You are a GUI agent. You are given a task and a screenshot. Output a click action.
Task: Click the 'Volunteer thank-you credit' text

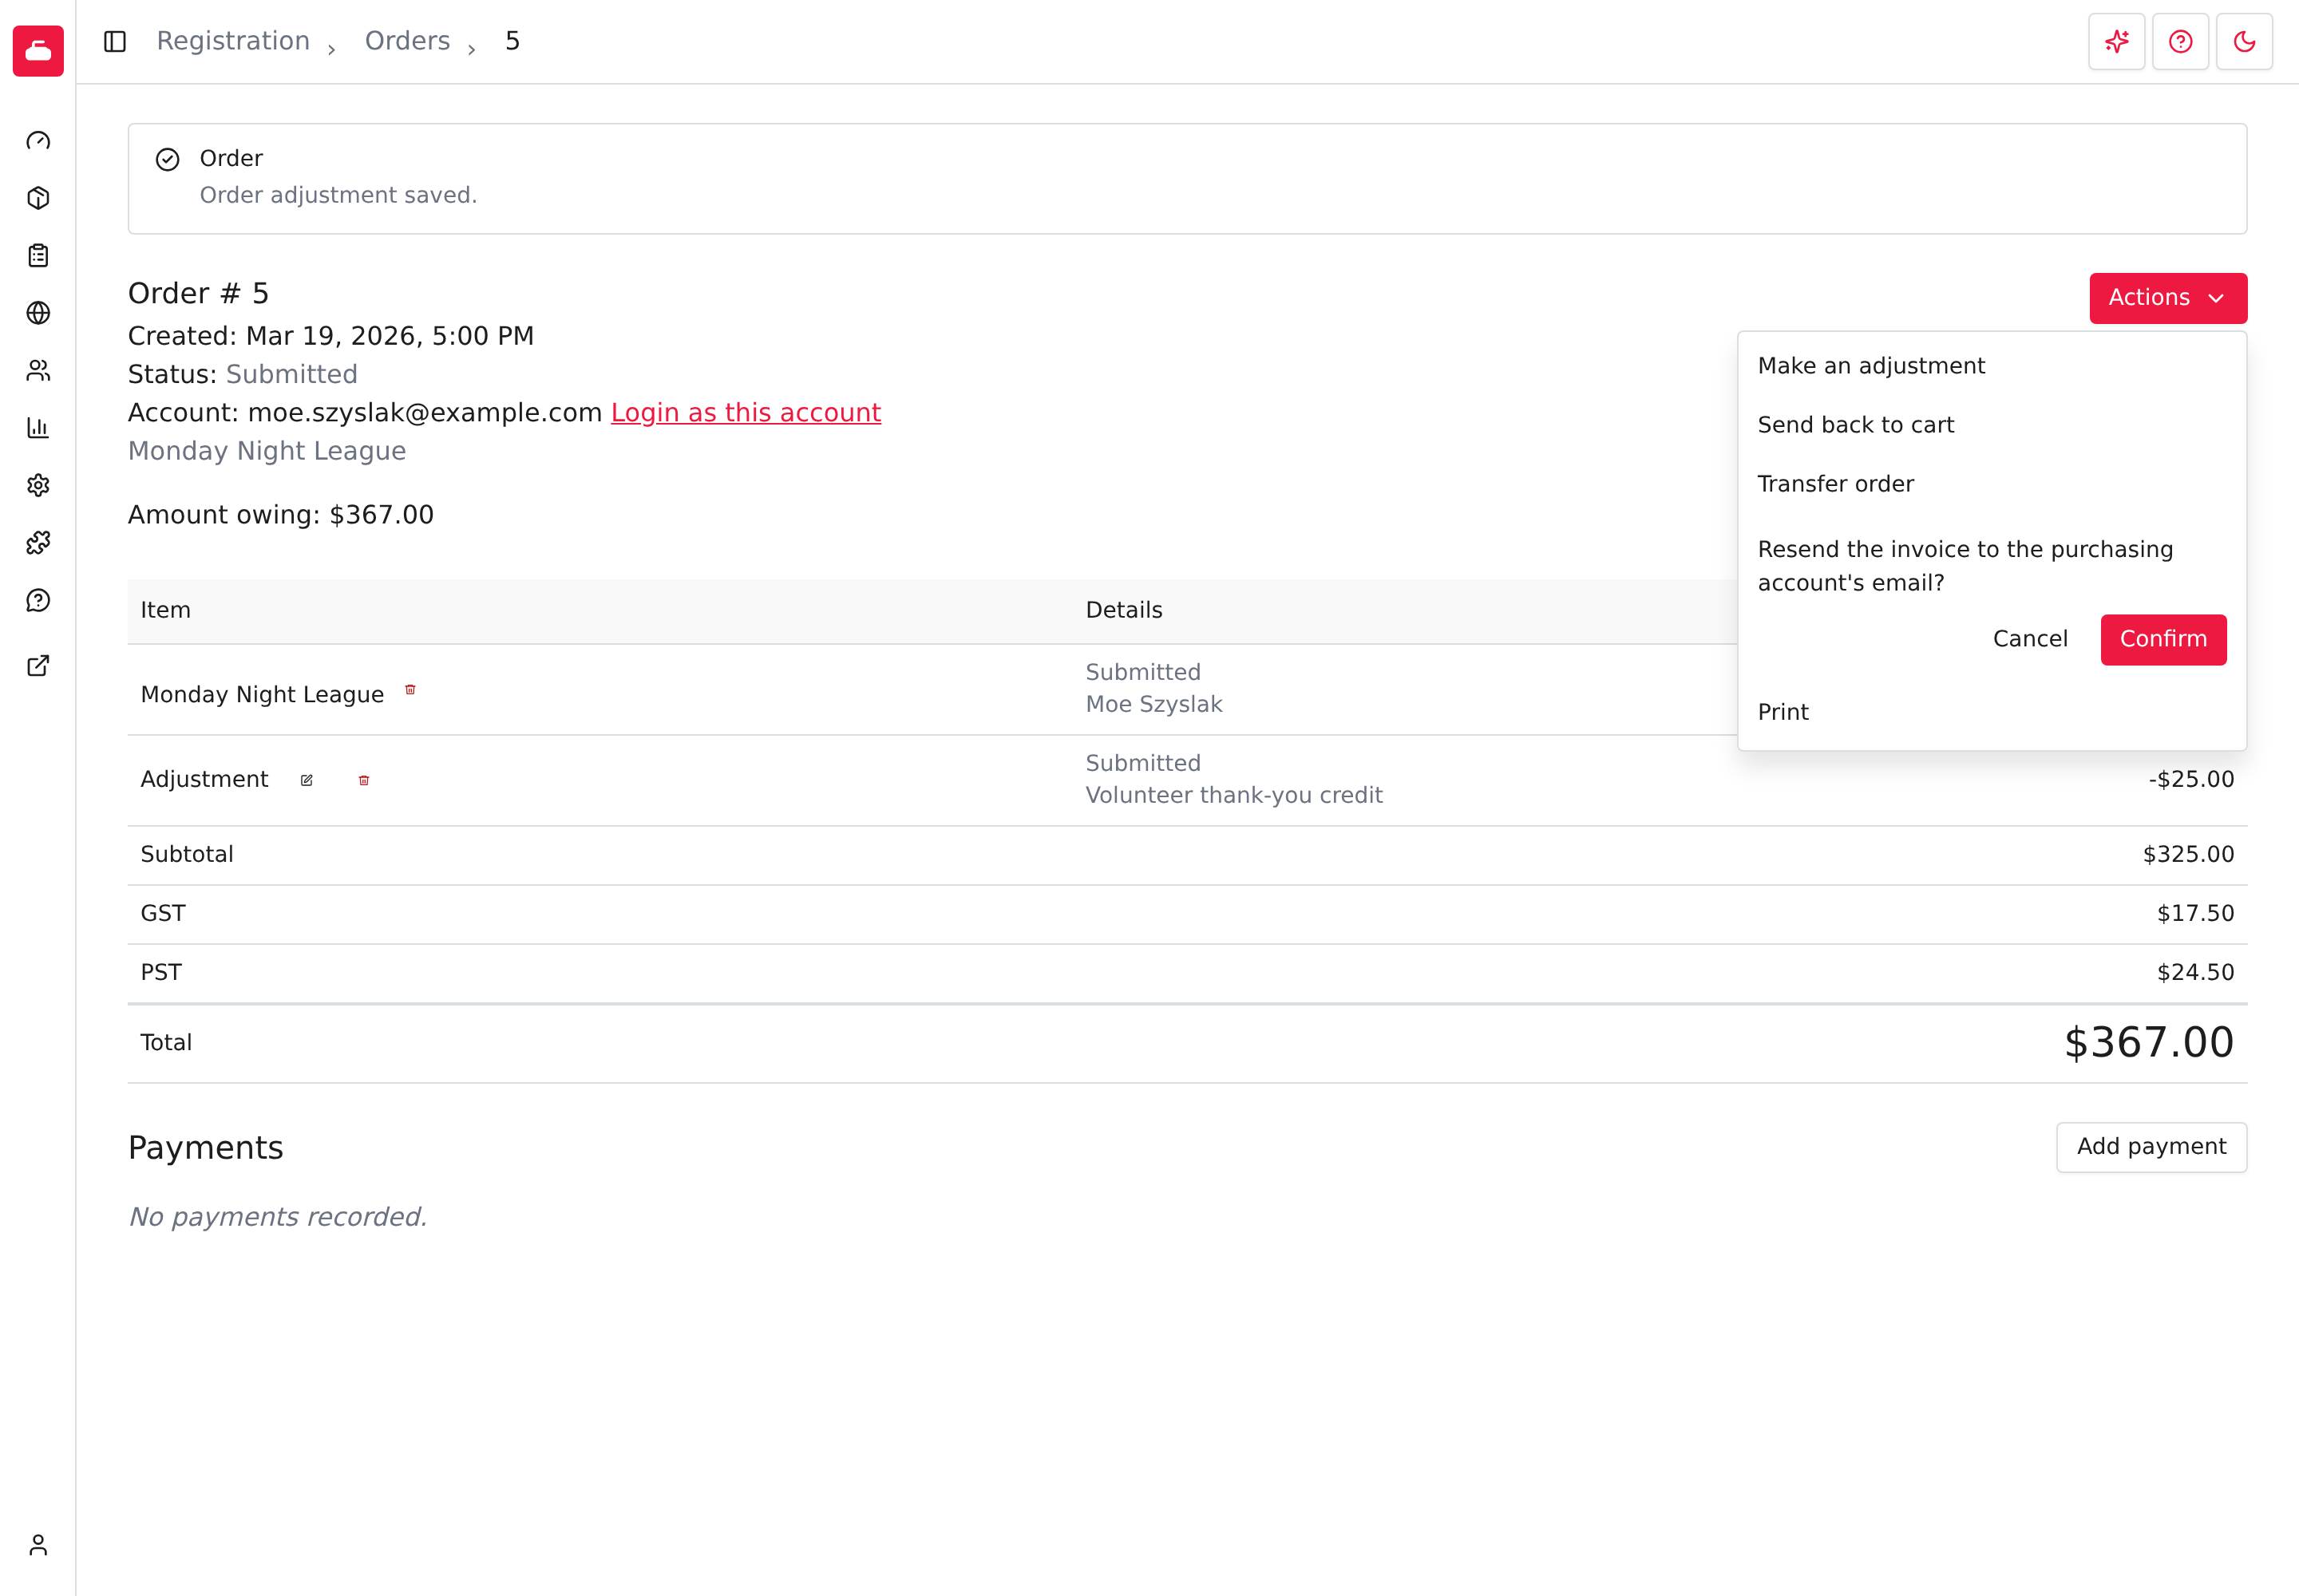1233,795
